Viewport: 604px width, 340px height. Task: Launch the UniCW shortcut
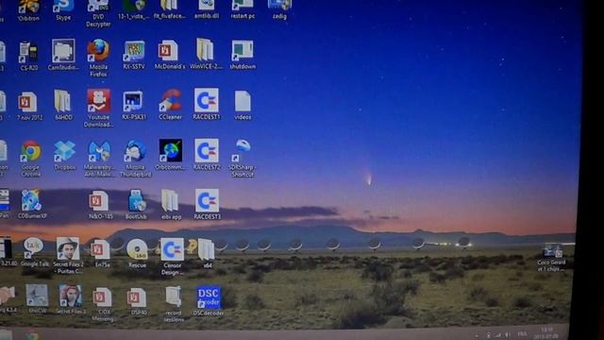[37, 298]
